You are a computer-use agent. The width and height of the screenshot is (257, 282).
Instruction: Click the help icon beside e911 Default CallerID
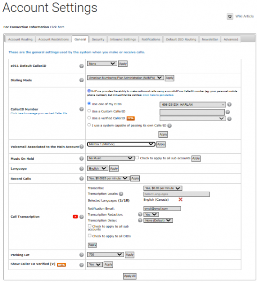(x=82, y=66)
